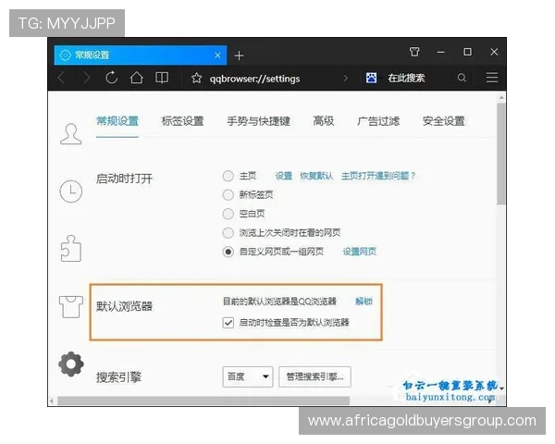Open the history clock sidebar icon
555x444 pixels.
[x=71, y=191]
